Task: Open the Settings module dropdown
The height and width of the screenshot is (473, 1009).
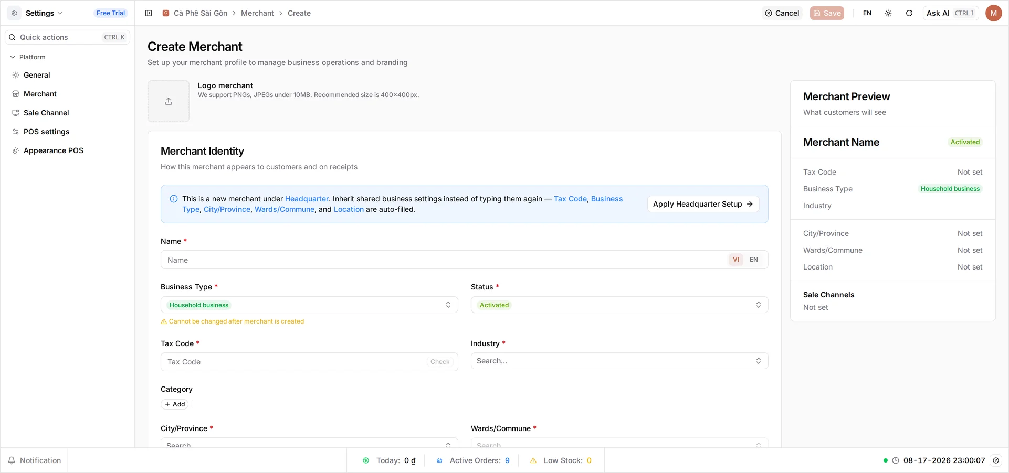Action: [x=44, y=13]
